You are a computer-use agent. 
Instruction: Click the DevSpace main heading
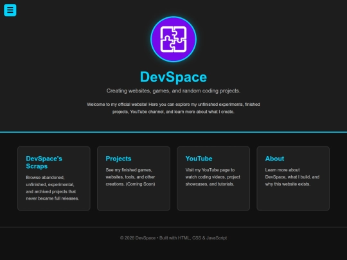coord(173,77)
